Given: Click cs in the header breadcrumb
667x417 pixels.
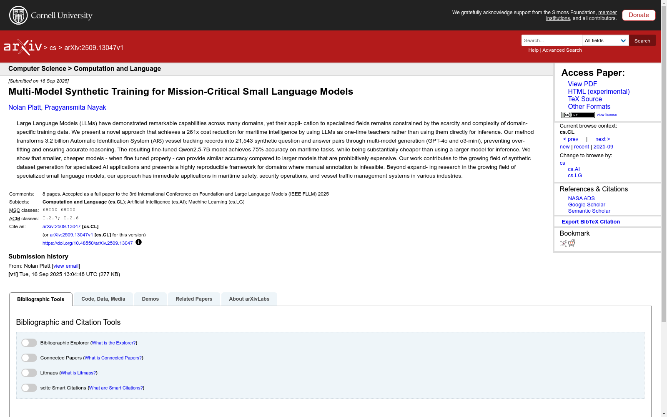Looking at the screenshot, I should pyautogui.click(x=53, y=48).
